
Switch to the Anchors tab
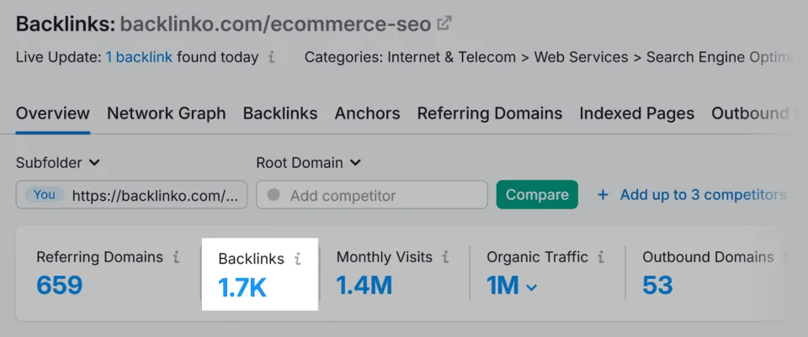[368, 113]
